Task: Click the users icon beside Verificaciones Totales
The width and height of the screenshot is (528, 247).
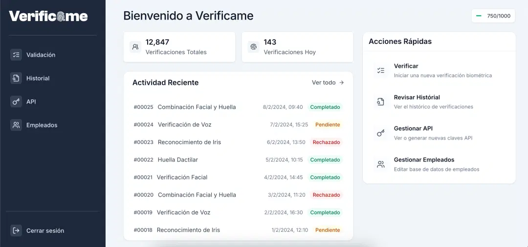Action: (x=135, y=47)
